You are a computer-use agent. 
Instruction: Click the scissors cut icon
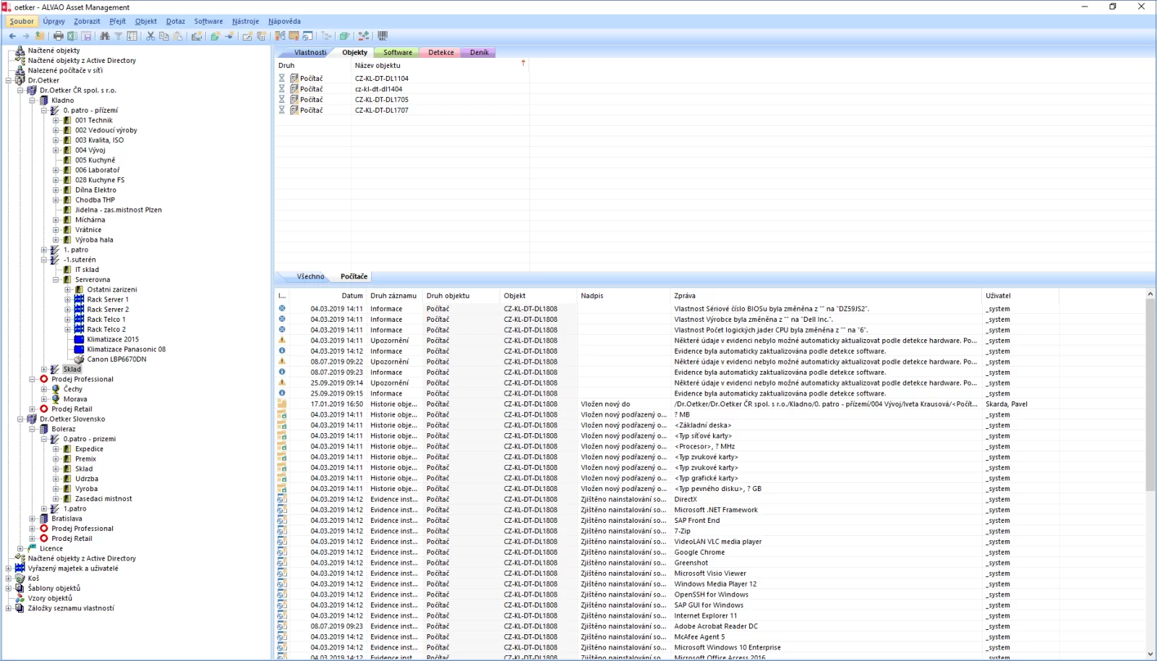pyautogui.click(x=150, y=35)
